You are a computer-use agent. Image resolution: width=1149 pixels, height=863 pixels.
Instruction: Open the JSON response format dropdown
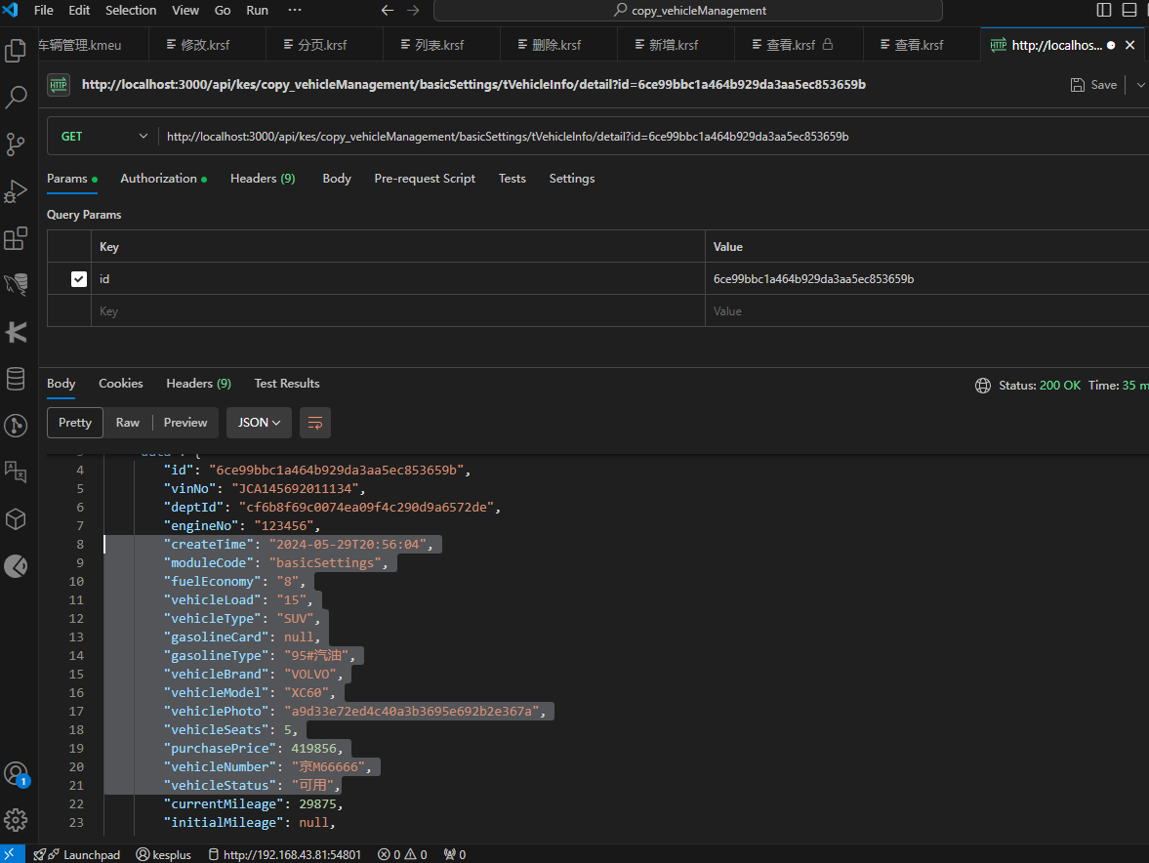pyautogui.click(x=259, y=423)
